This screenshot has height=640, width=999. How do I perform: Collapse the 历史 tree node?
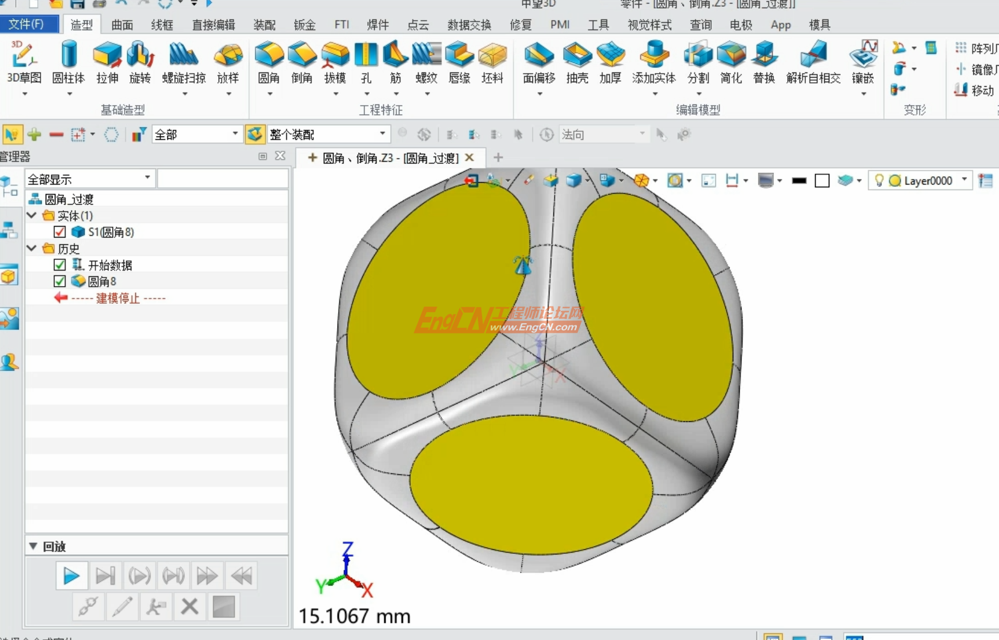tap(33, 248)
